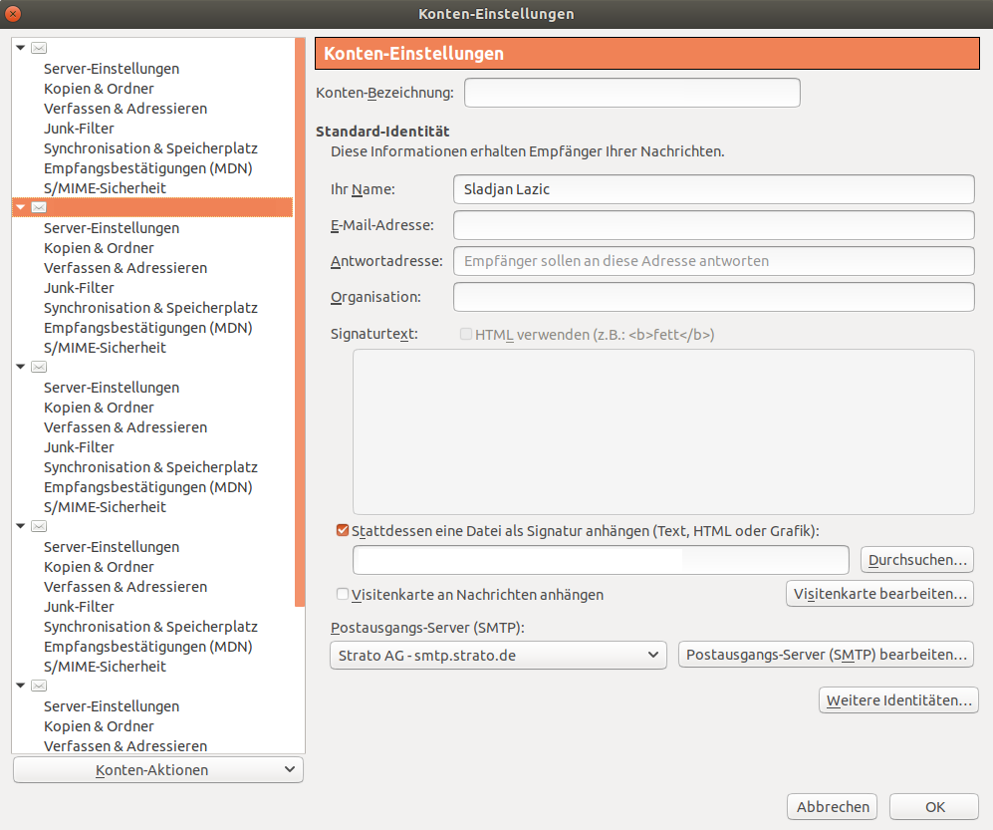993x830 pixels.
Task: Collapse the last account's tree node
Action: pos(20,686)
